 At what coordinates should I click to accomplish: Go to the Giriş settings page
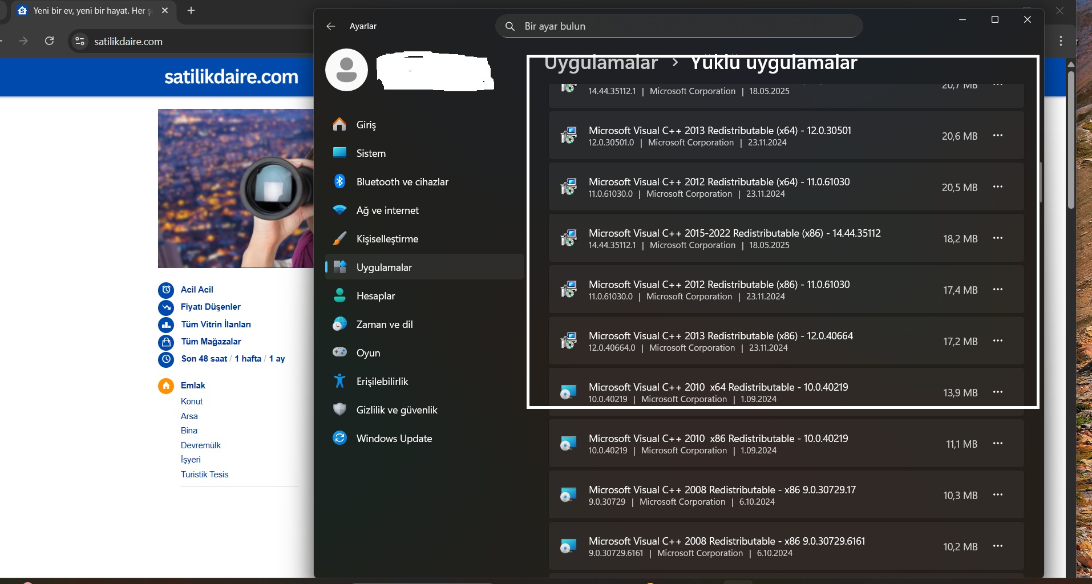pos(424,124)
